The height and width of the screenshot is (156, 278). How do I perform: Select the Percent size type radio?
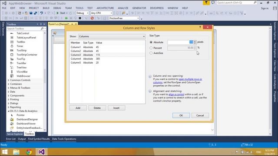(151, 48)
